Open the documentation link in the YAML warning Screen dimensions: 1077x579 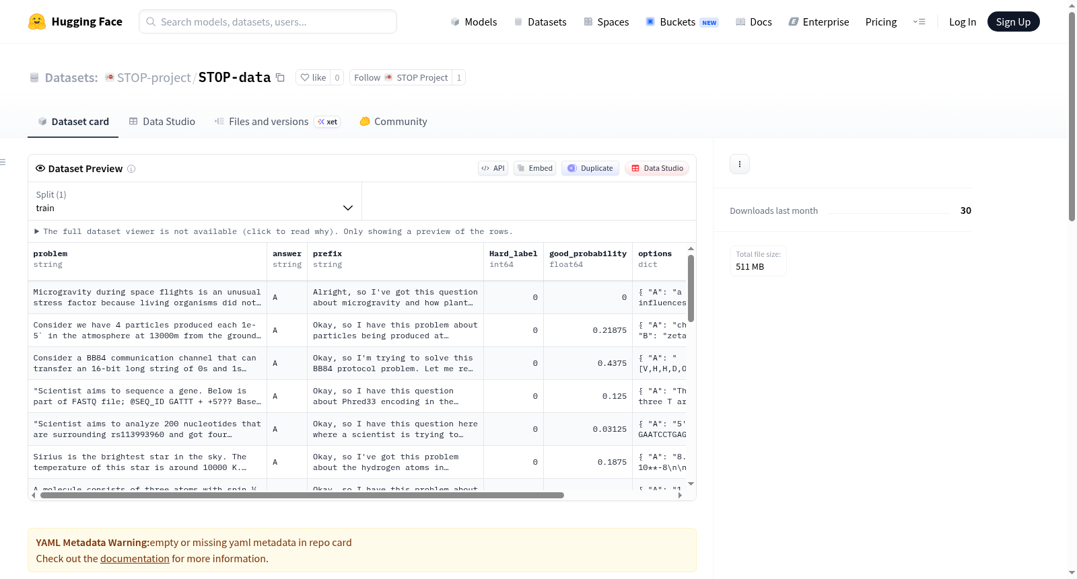135,559
